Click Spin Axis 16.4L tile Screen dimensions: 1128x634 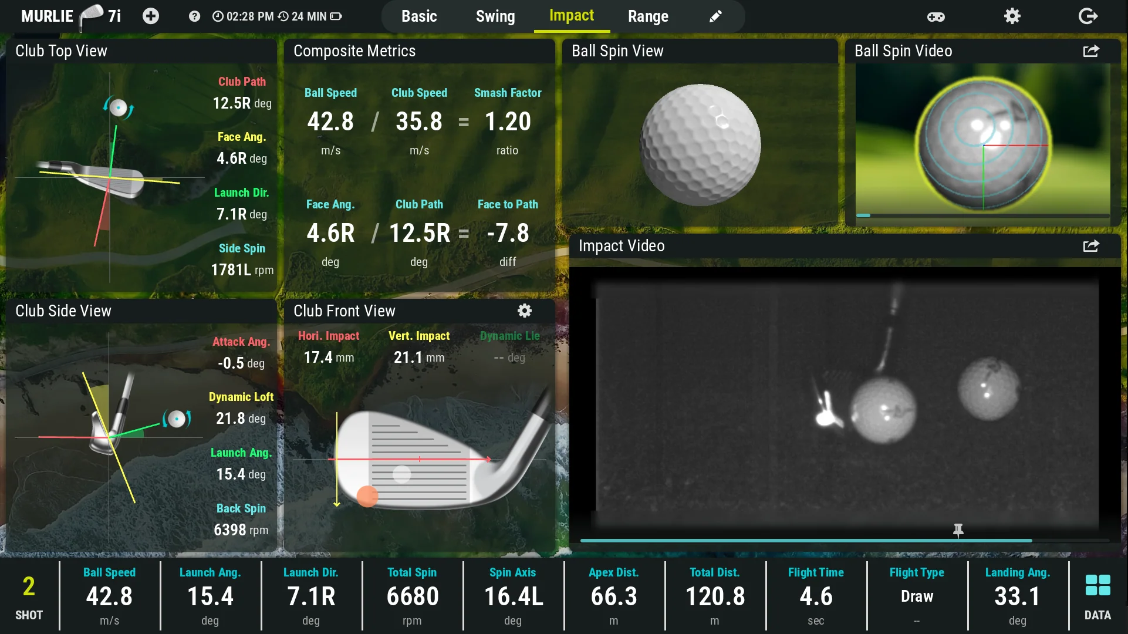point(513,596)
